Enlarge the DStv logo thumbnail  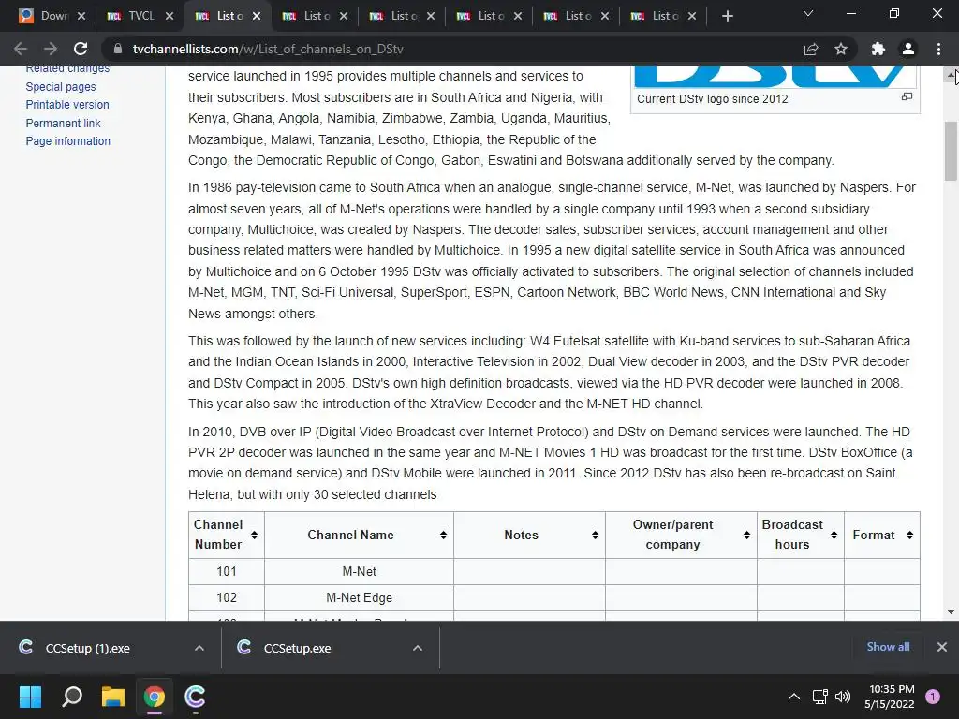tap(907, 96)
